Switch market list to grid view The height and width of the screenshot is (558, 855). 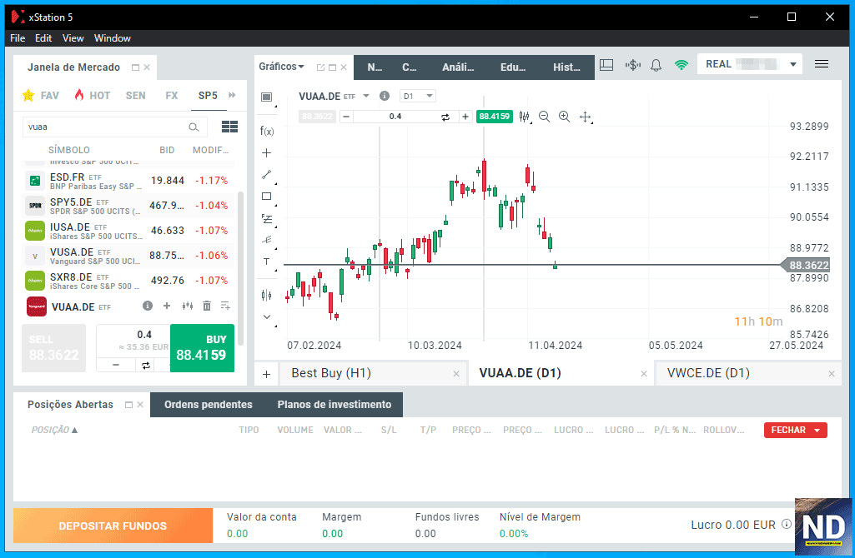[229, 127]
